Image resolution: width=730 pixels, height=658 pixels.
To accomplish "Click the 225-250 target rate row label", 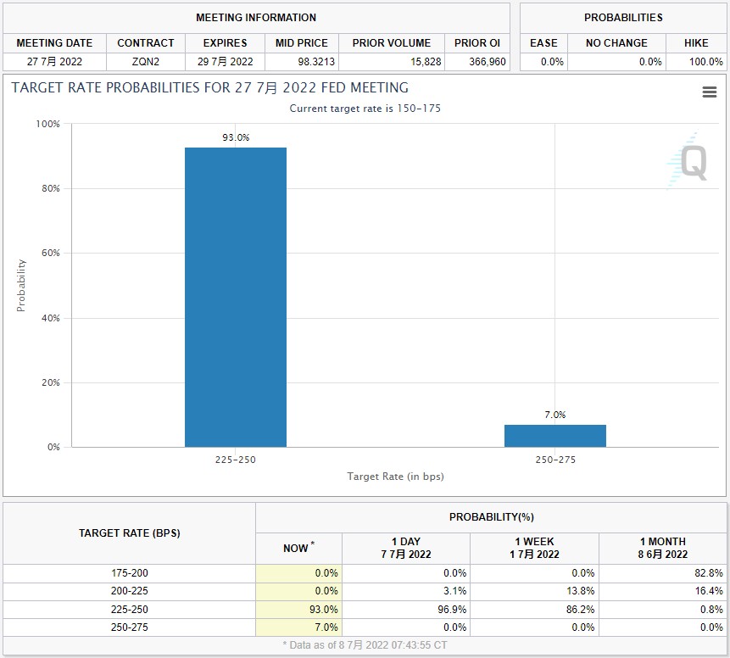I will [x=130, y=609].
